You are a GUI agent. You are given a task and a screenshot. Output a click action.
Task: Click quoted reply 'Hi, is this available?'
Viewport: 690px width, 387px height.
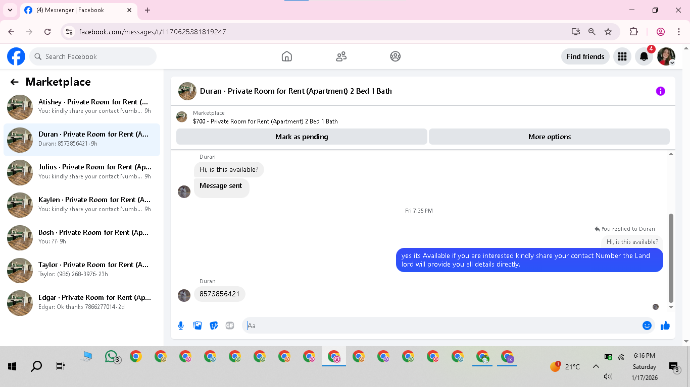[632, 242]
